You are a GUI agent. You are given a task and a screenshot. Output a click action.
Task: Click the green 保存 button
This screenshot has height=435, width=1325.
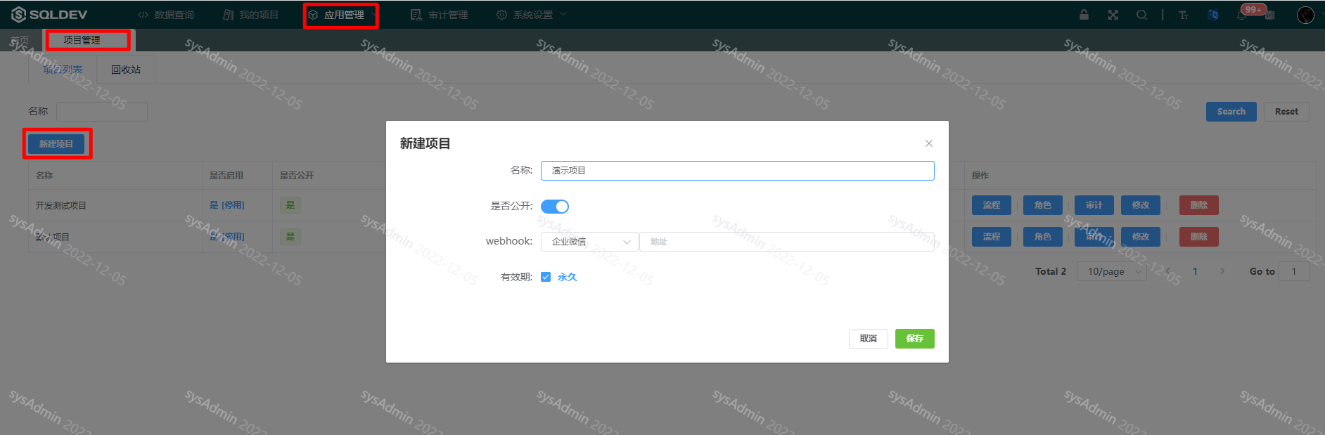[914, 339]
